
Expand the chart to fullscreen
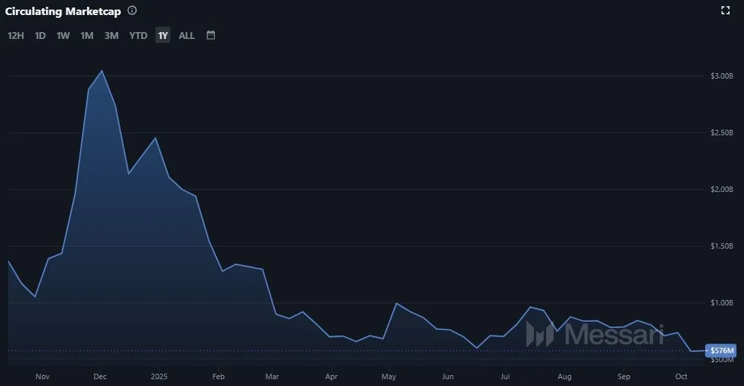[x=726, y=10]
